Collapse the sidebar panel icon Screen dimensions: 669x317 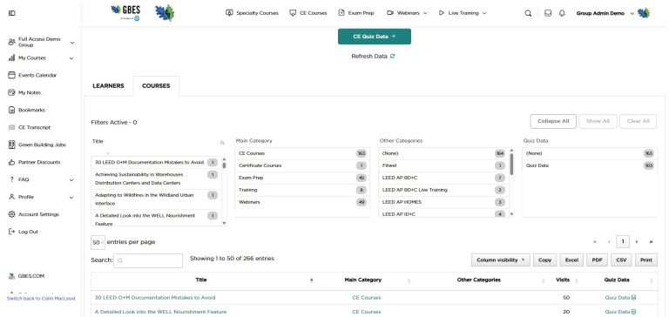[x=12, y=13]
